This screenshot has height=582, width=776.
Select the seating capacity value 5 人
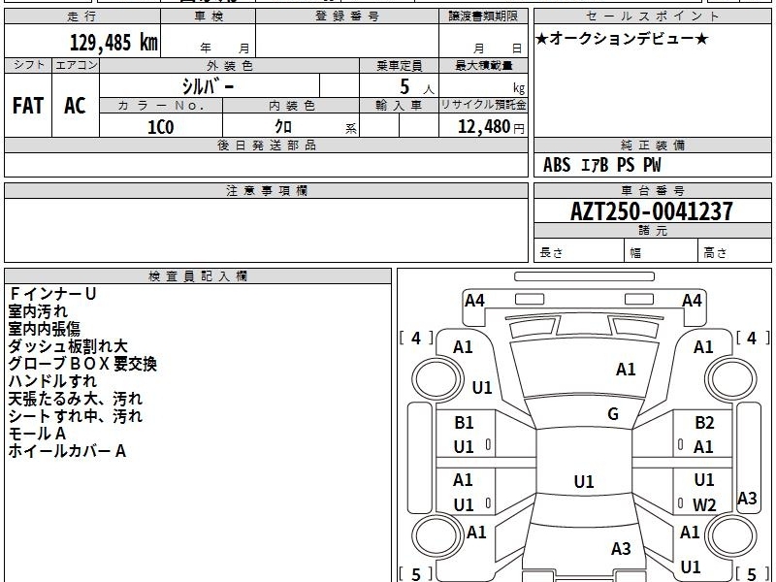(x=417, y=87)
